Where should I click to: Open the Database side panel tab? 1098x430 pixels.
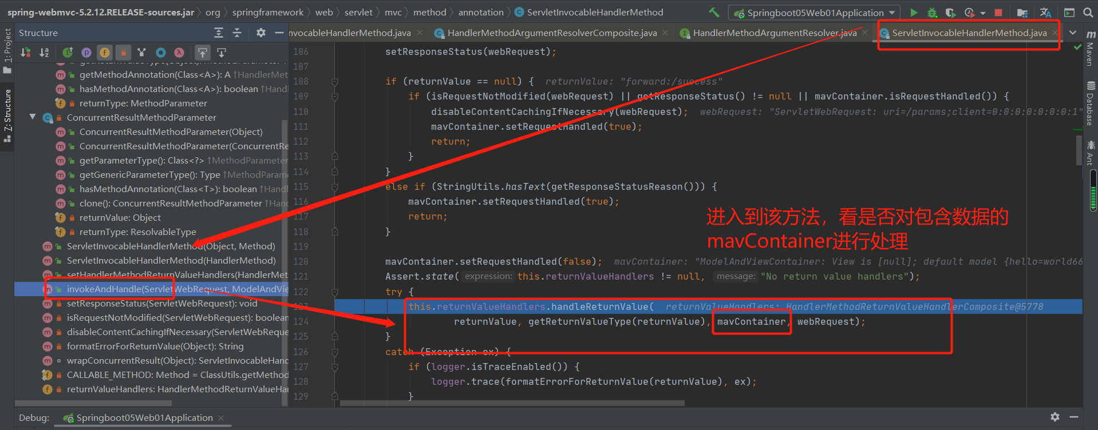coord(1091,103)
